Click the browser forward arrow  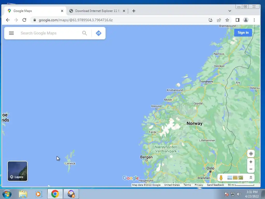pyautogui.click(x=16, y=20)
